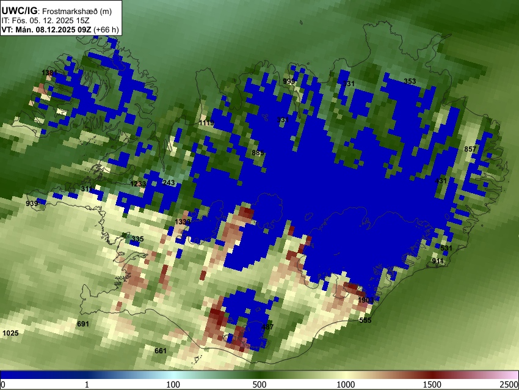This screenshot has width=519, height=390.
Task: Click the 911 label on the southeast coast
Action: point(438,261)
